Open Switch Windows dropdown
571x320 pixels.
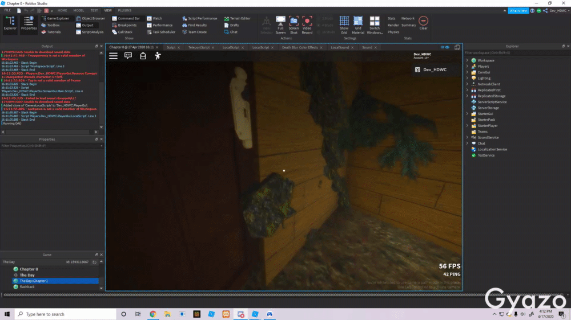(x=375, y=25)
